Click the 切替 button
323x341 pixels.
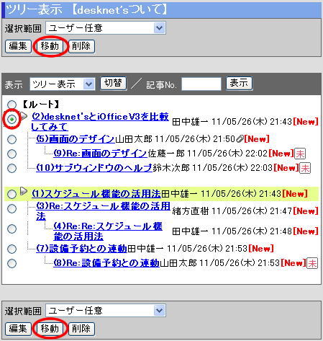coord(113,83)
